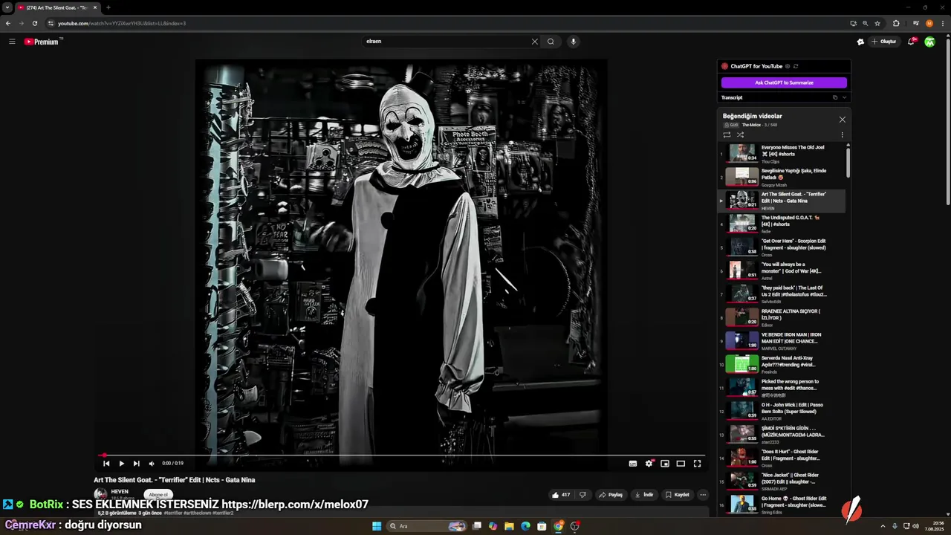
Task: Click the video progress bar
Action: tap(401, 455)
